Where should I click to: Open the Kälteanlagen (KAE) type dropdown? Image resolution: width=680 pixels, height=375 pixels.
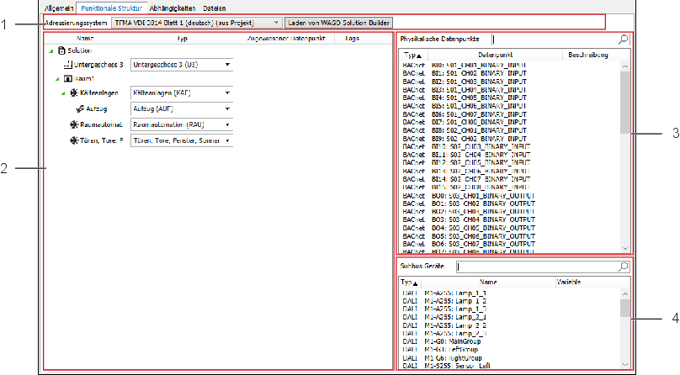point(227,92)
